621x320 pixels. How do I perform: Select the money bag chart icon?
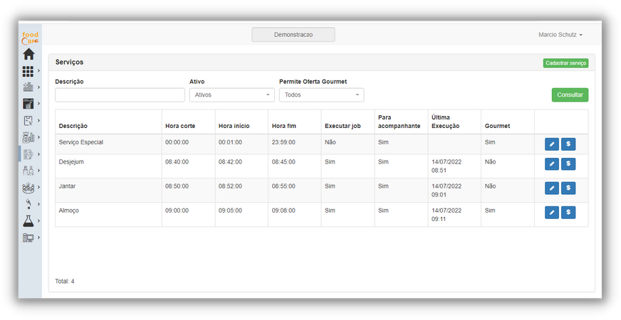click(x=28, y=137)
